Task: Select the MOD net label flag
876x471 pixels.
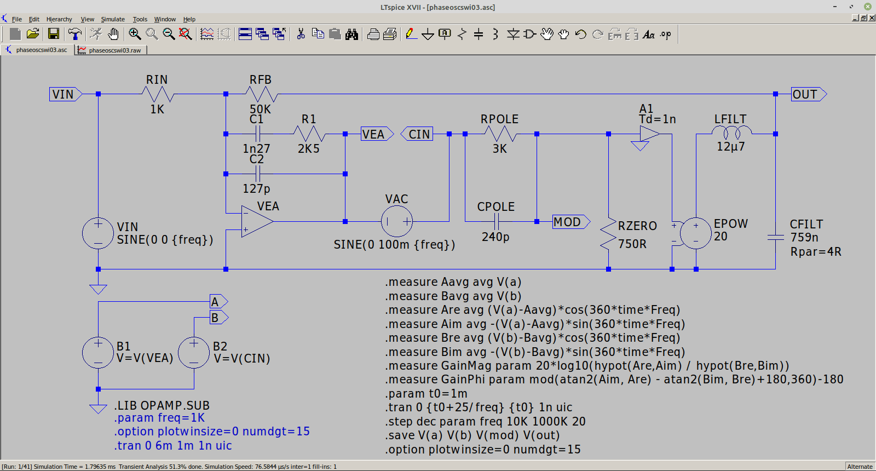Action: click(x=571, y=222)
